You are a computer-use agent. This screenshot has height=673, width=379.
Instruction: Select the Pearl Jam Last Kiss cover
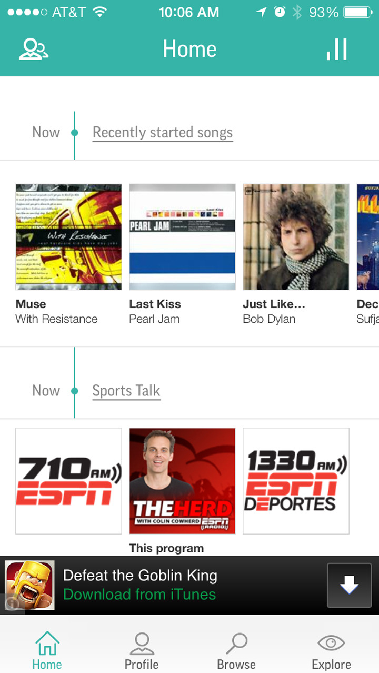click(x=182, y=237)
